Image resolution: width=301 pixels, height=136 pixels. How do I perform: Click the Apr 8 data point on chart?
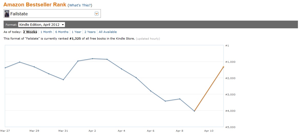[180, 99]
